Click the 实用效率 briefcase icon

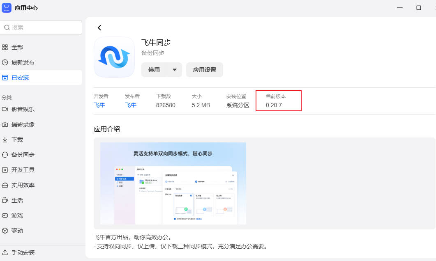point(5,185)
